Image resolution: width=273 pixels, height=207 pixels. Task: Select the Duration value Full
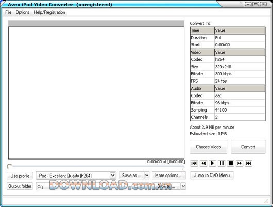pos(240,38)
